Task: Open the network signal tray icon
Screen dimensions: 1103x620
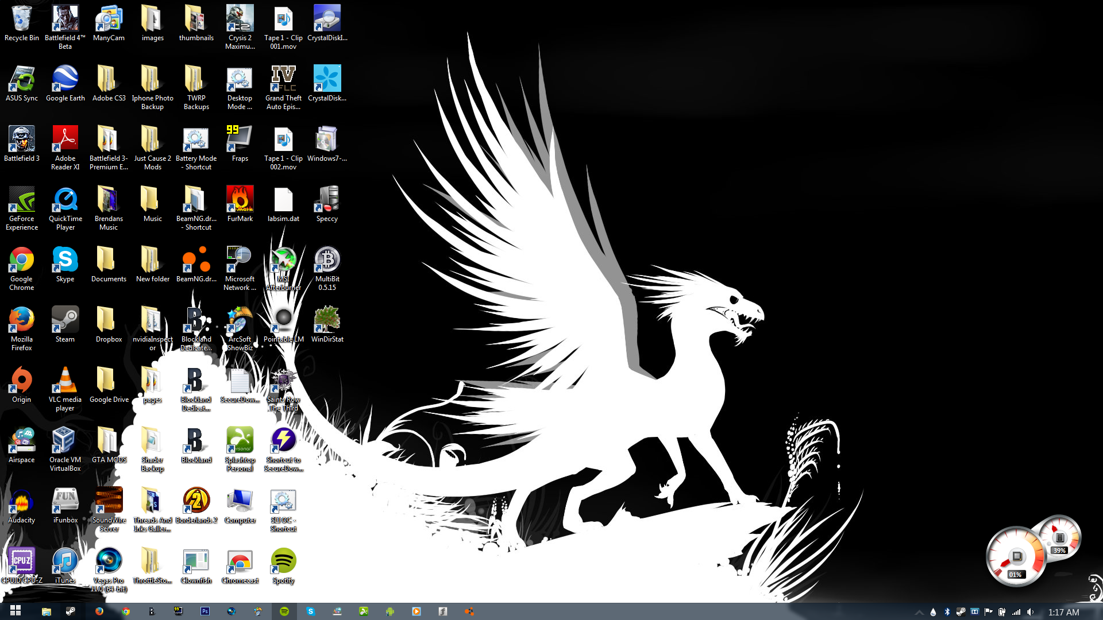Action: coord(1016,612)
